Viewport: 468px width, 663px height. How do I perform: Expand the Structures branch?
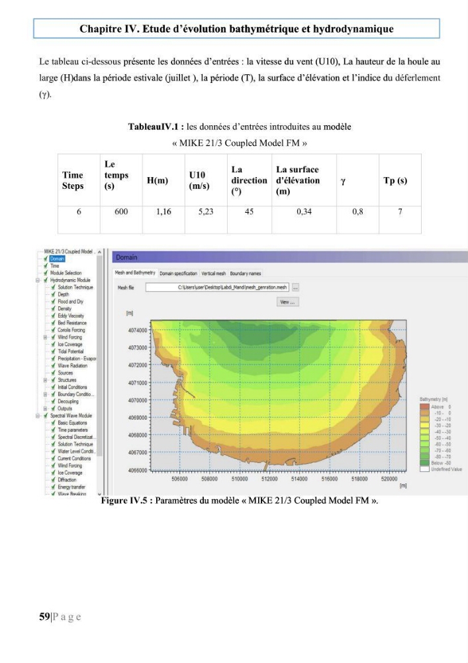[45, 380]
